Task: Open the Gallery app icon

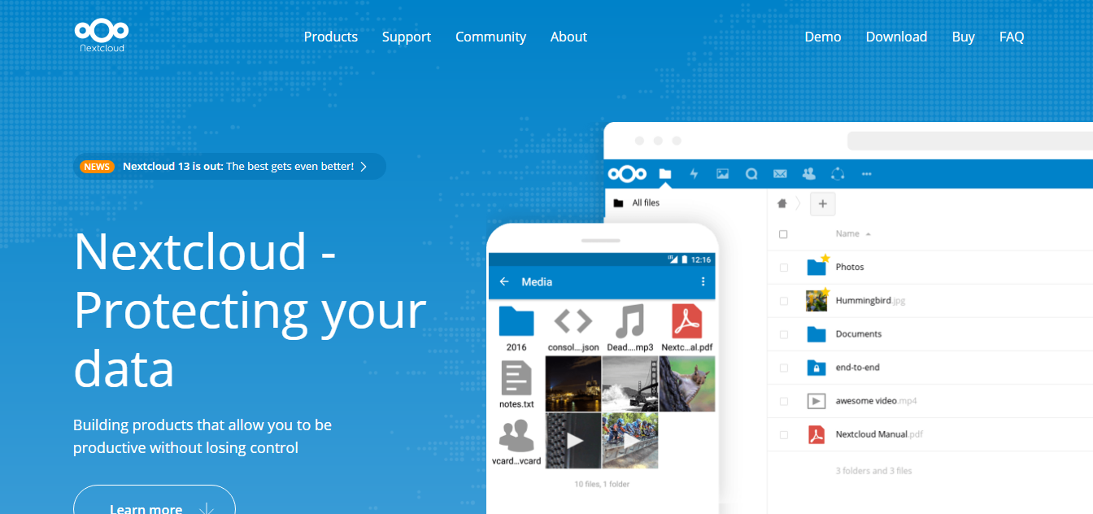Action: click(722, 173)
